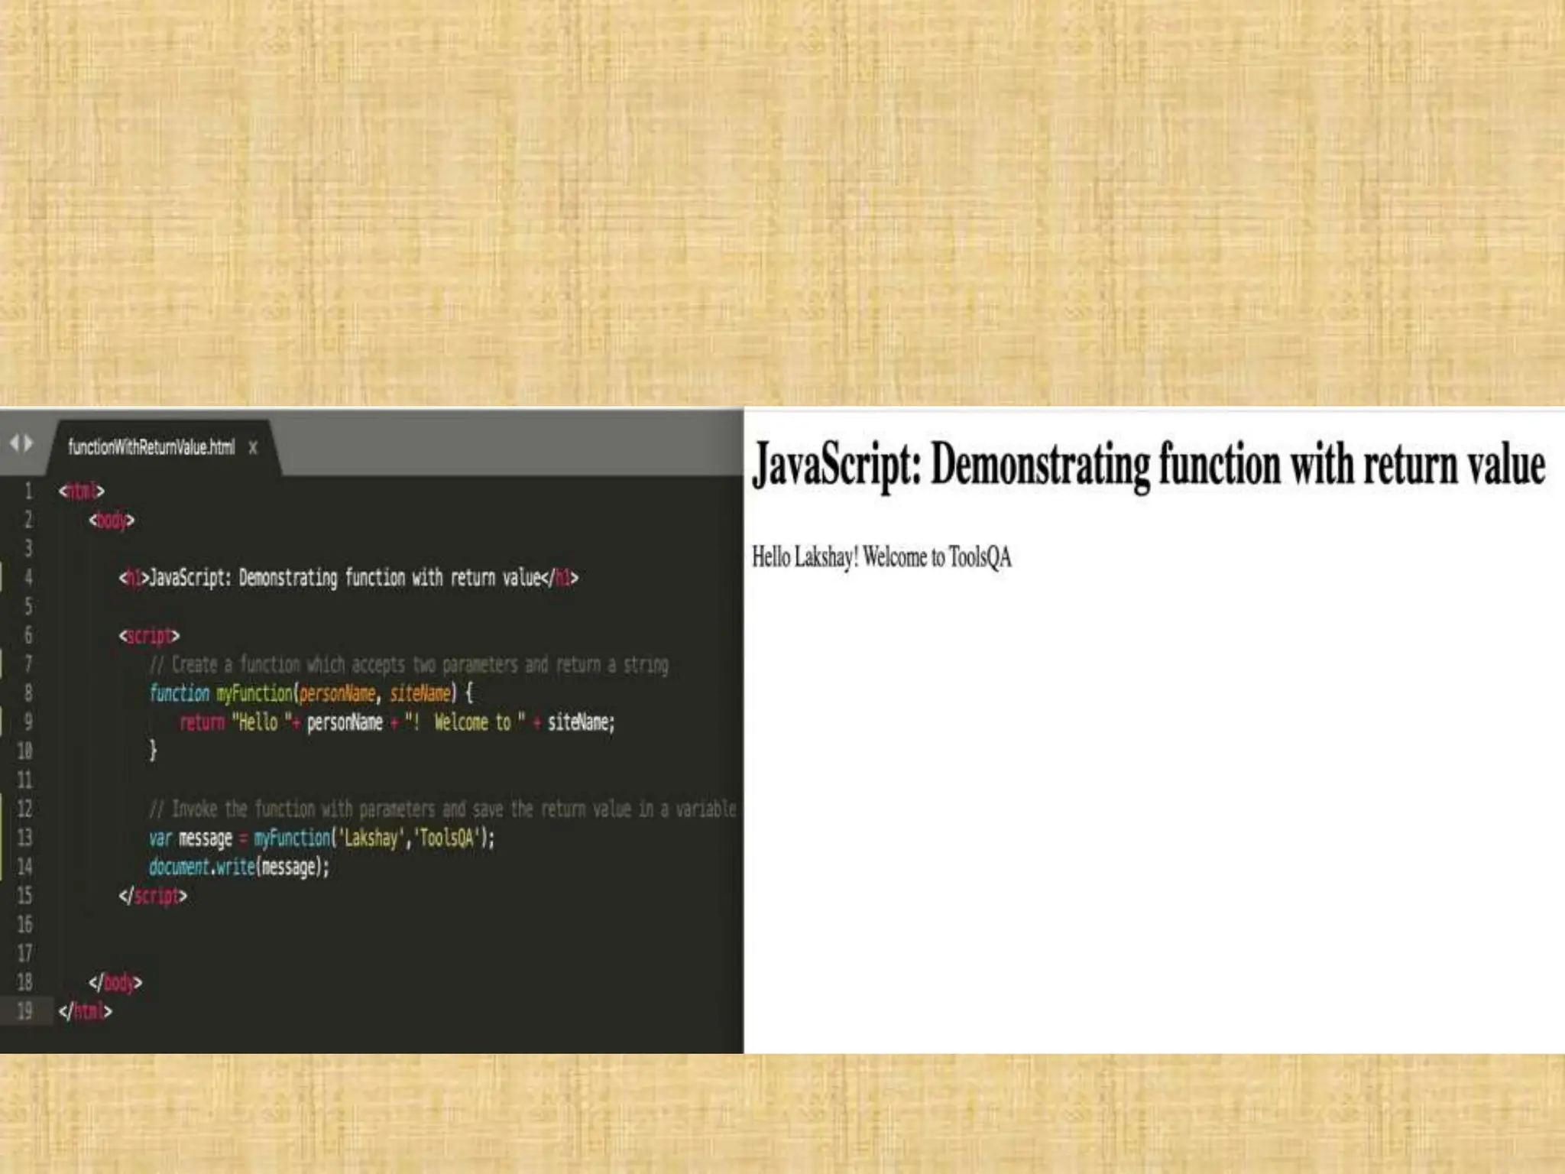
Task: Click the siteName parameter in function signature
Action: coord(420,693)
